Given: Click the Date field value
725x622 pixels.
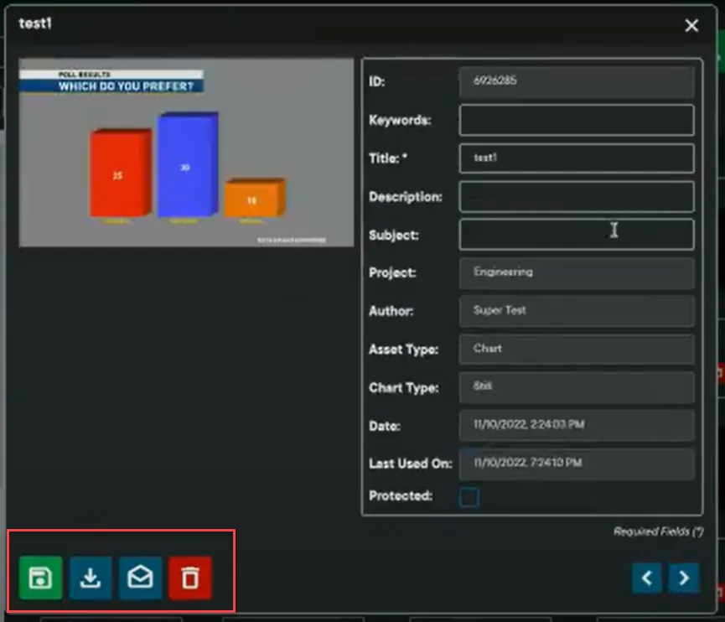Looking at the screenshot, I should click(576, 425).
